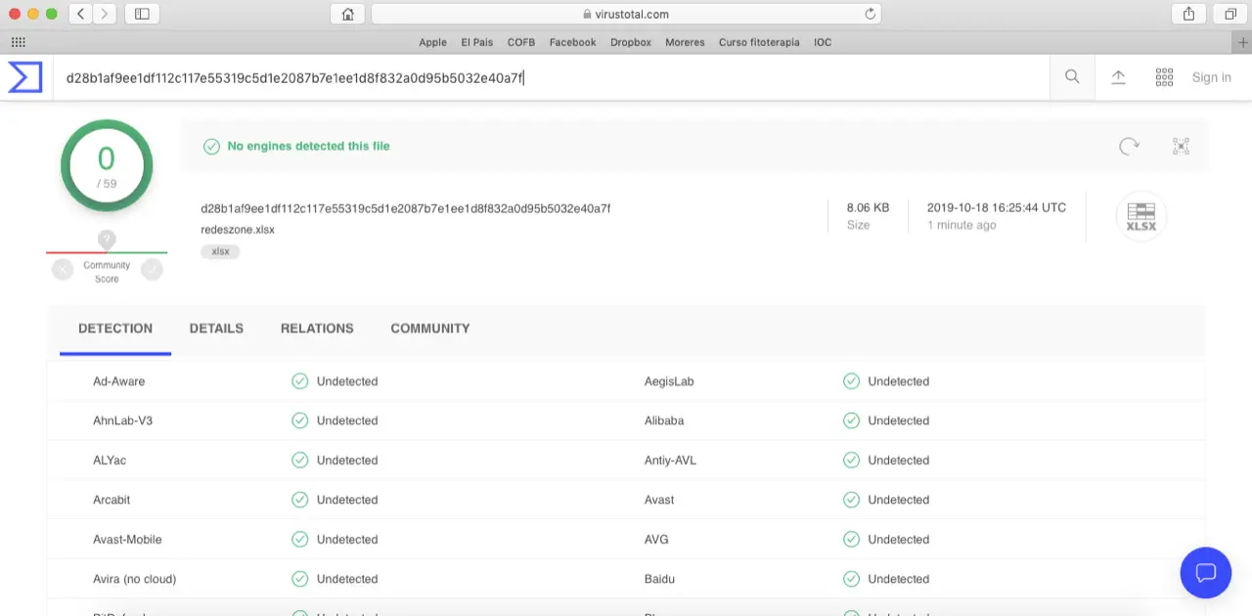1252x616 pixels.
Task: Click the search magnifier icon
Action: pyautogui.click(x=1072, y=77)
